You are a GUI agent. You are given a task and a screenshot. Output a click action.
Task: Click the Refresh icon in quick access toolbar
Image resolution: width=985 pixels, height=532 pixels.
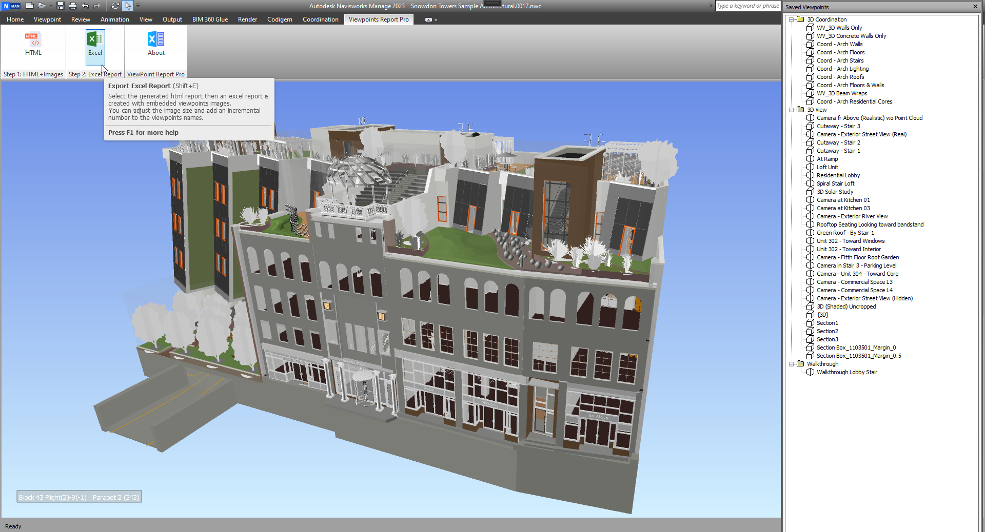[x=115, y=6]
